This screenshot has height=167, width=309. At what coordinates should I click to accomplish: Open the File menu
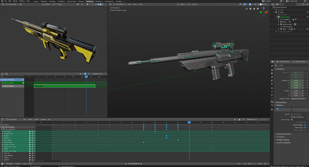(5, 1)
